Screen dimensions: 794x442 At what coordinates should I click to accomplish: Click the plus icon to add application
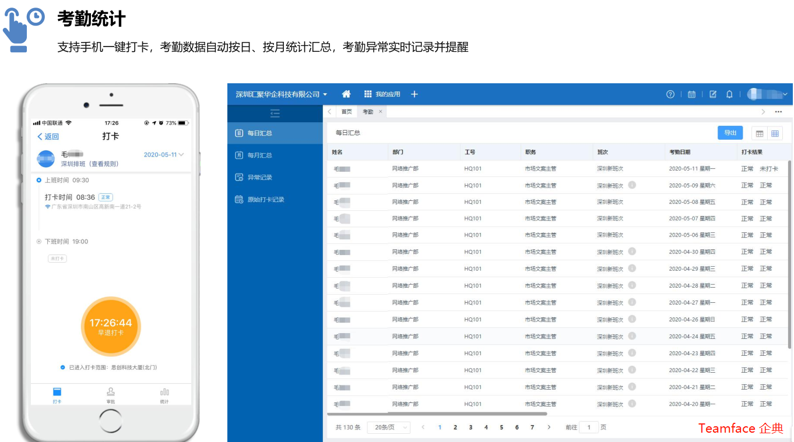pyautogui.click(x=414, y=94)
